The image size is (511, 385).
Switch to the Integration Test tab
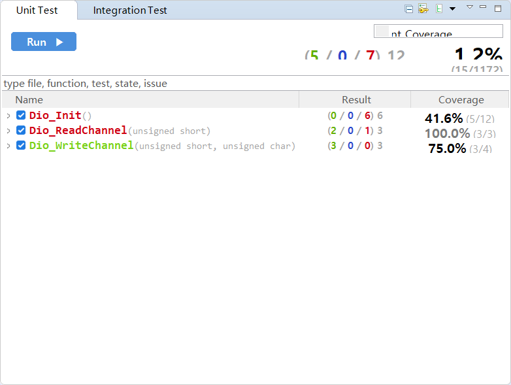(130, 10)
